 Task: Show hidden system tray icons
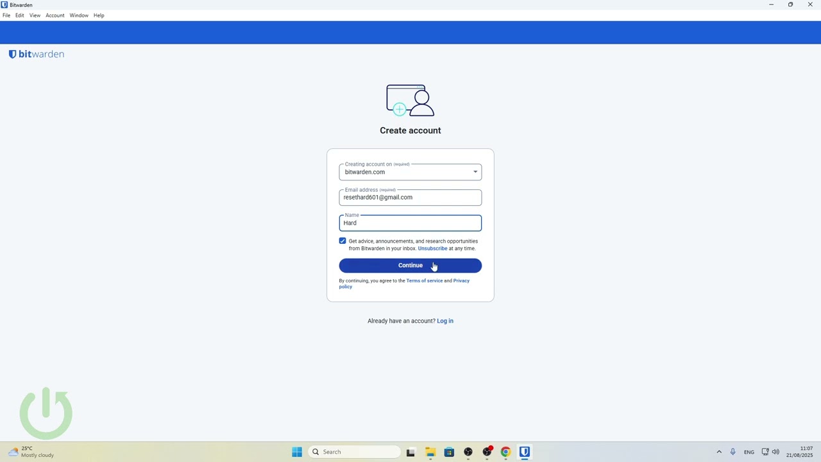pyautogui.click(x=719, y=452)
